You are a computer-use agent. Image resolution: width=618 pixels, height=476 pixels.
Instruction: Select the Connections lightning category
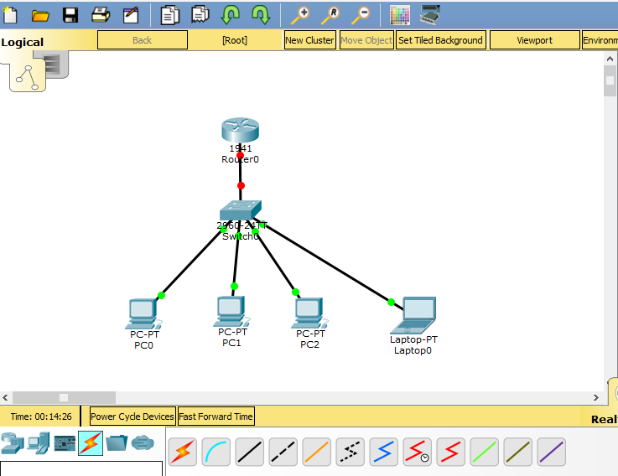point(90,442)
